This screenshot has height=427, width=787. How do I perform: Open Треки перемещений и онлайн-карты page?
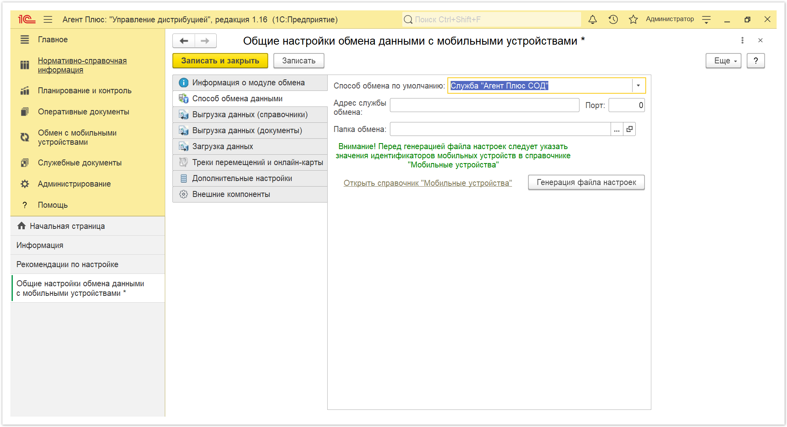[250, 162]
